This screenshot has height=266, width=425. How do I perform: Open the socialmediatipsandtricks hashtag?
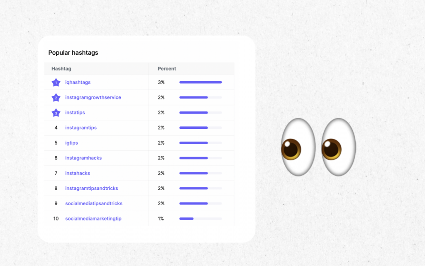[94, 203]
